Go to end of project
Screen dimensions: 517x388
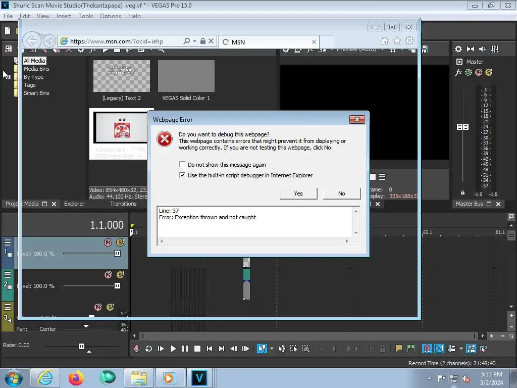pos(222,349)
